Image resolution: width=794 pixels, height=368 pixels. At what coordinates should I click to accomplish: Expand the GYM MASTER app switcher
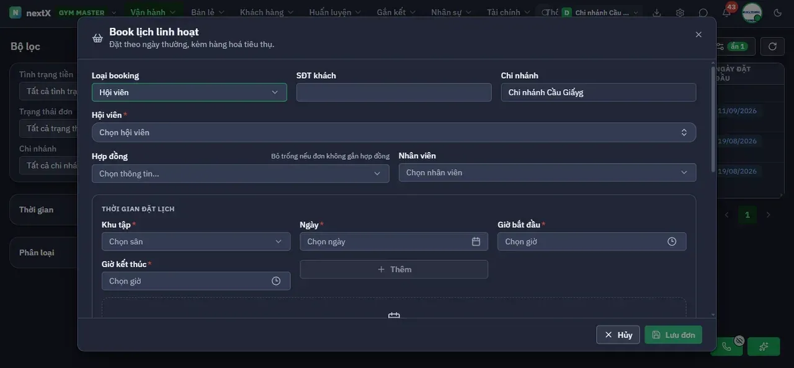(87, 12)
